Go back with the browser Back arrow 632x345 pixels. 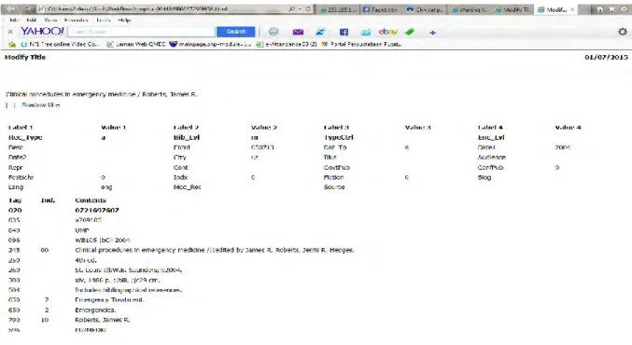click(11, 8)
